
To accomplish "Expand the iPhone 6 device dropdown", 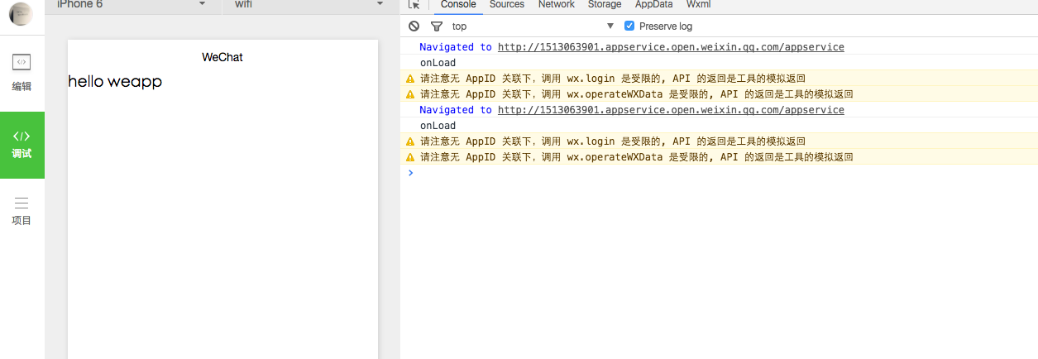I will click(202, 4).
